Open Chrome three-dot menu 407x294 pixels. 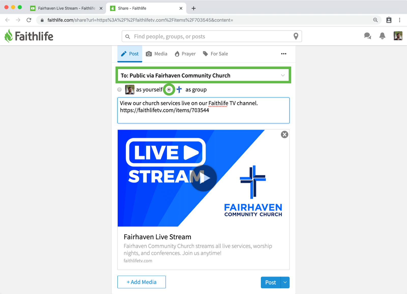[x=399, y=20]
